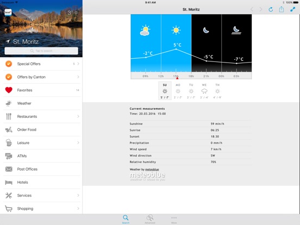The width and height of the screenshot is (300, 225).
Task: Expand the Special Offers list
Action: click(41, 64)
